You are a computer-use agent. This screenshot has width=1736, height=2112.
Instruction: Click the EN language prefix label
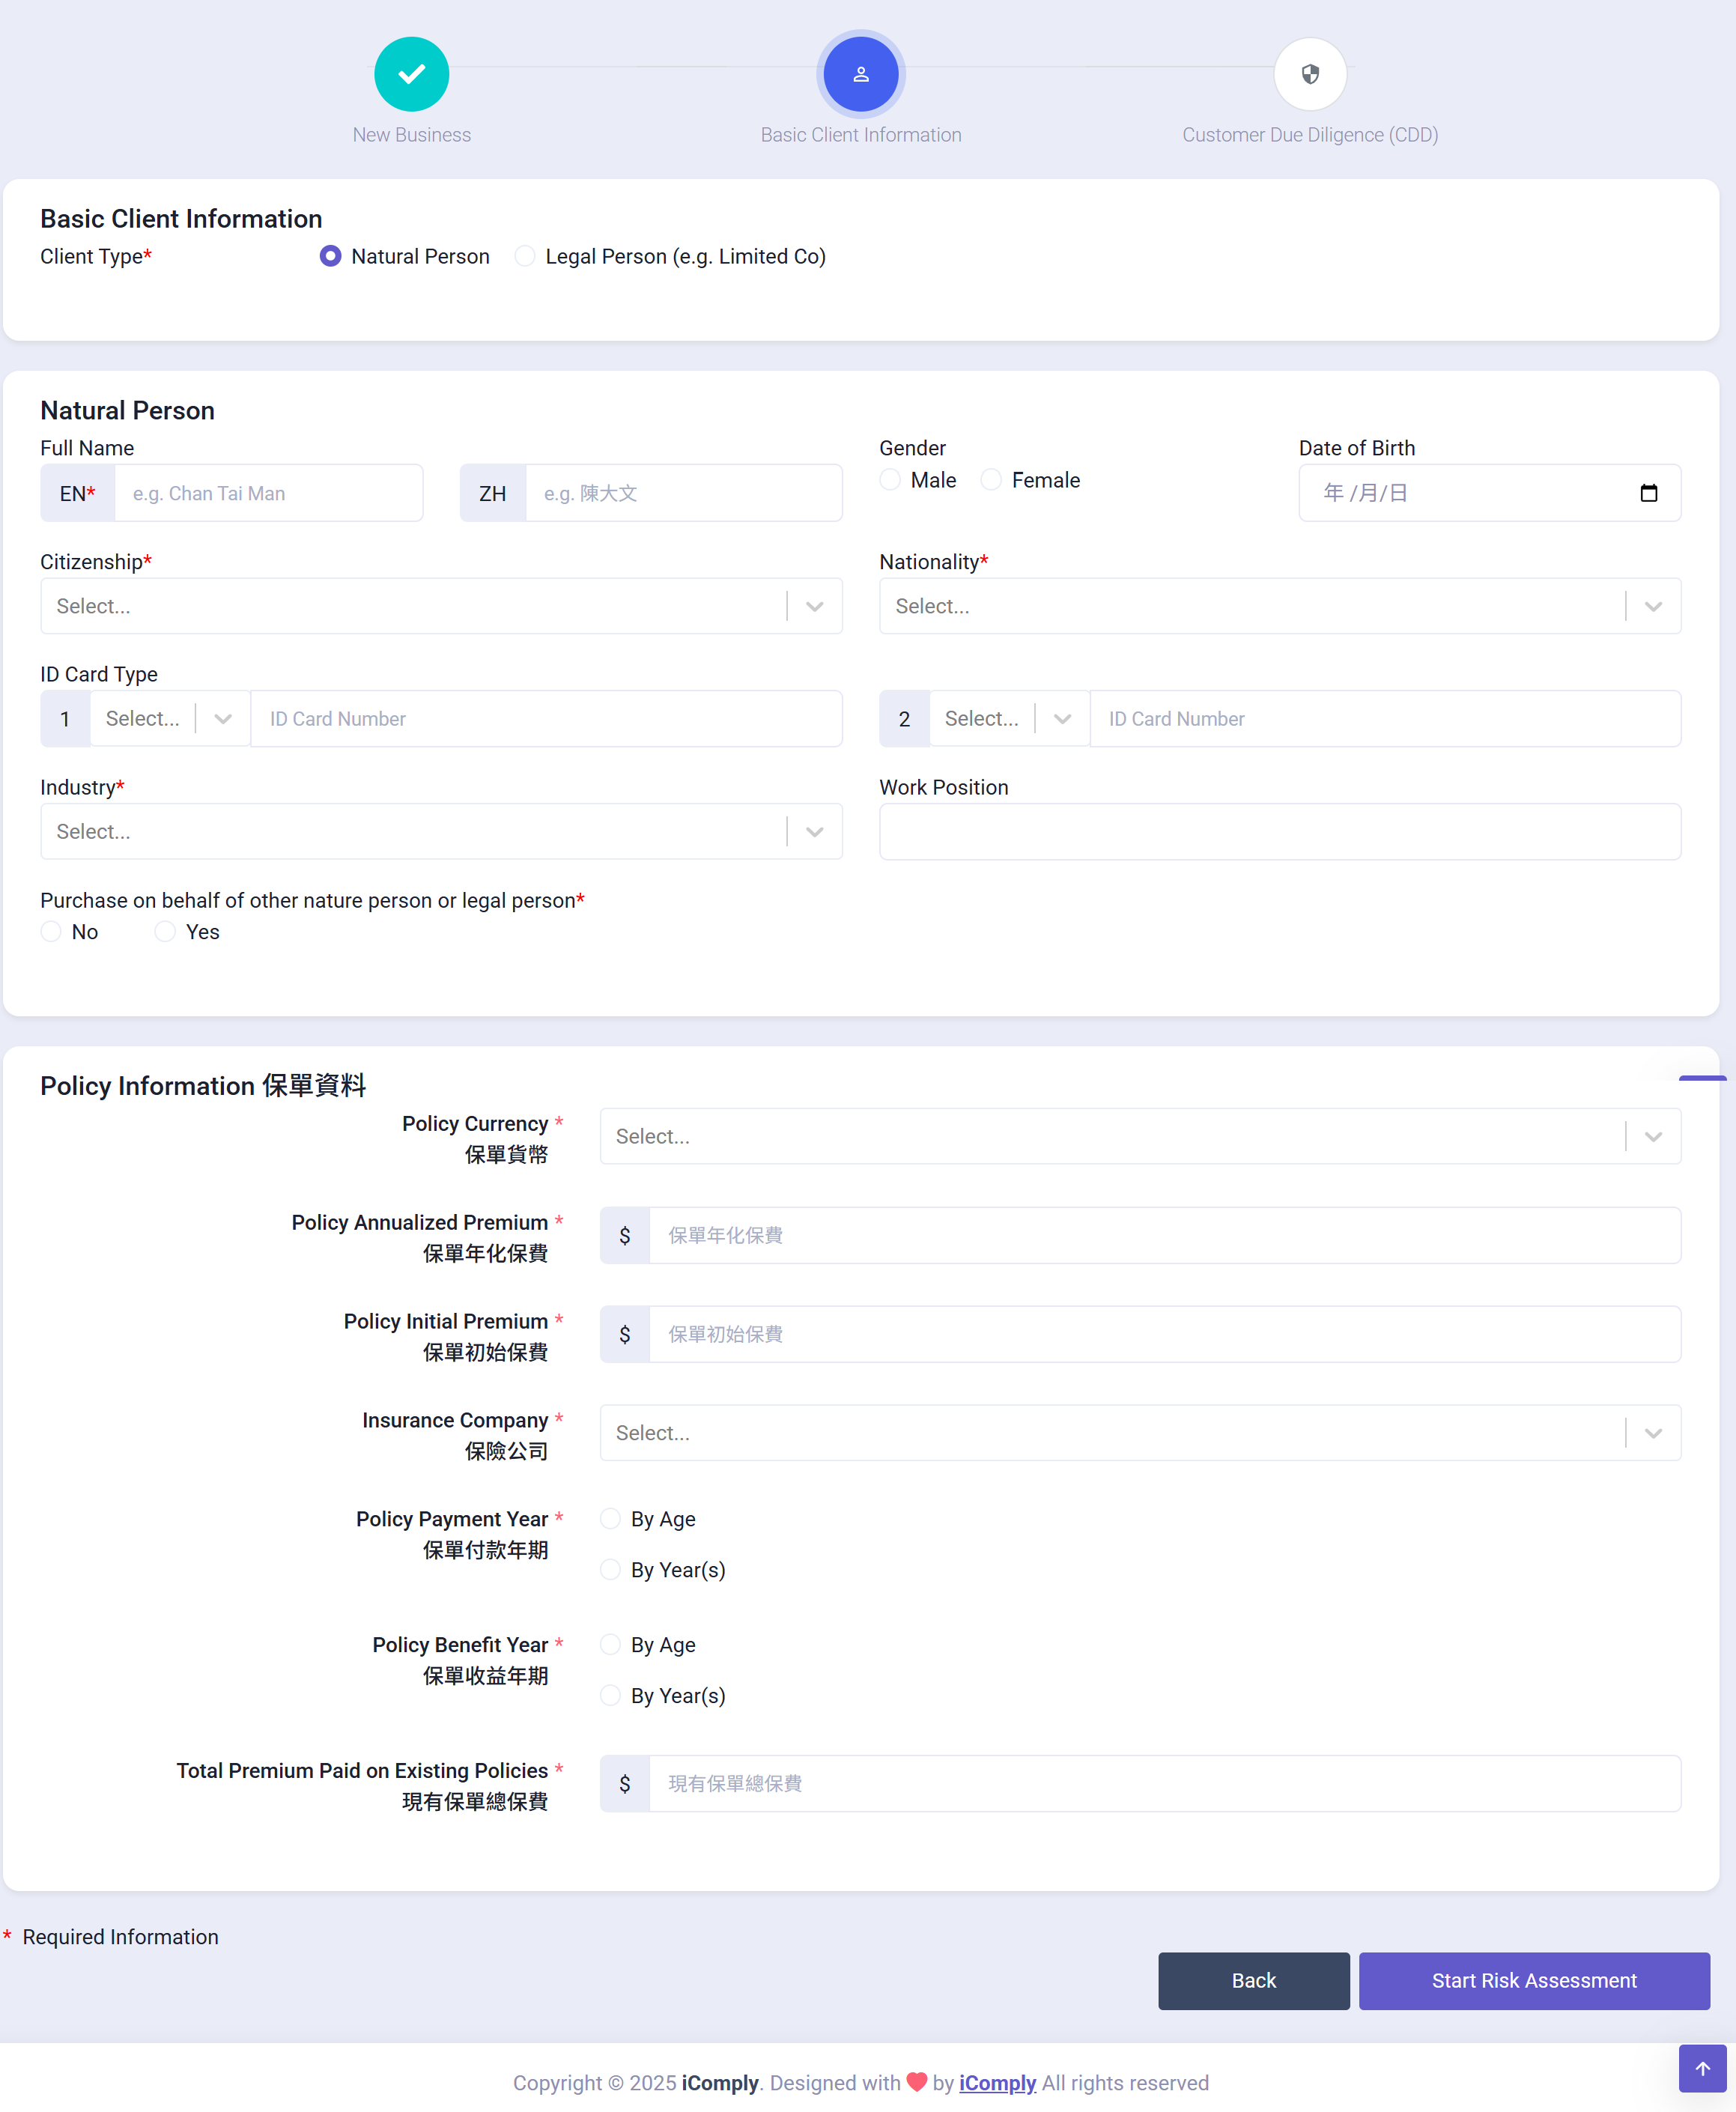point(78,493)
